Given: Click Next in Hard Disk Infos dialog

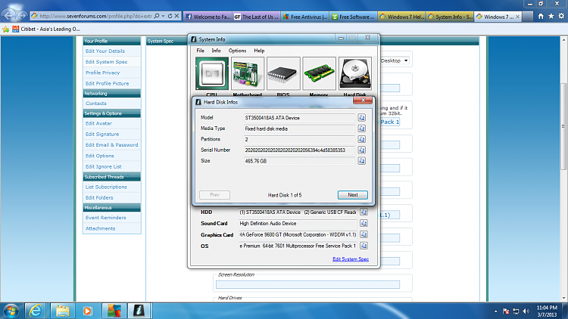Looking at the screenshot, I should tap(353, 194).
